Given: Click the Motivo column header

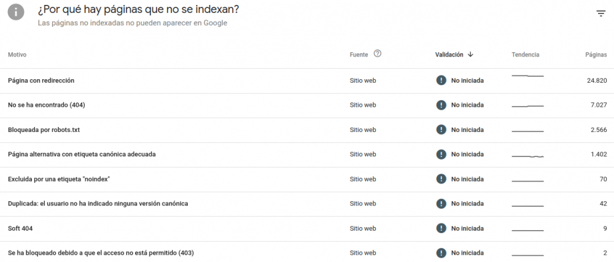Looking at the screenshot, I should 17,55.
